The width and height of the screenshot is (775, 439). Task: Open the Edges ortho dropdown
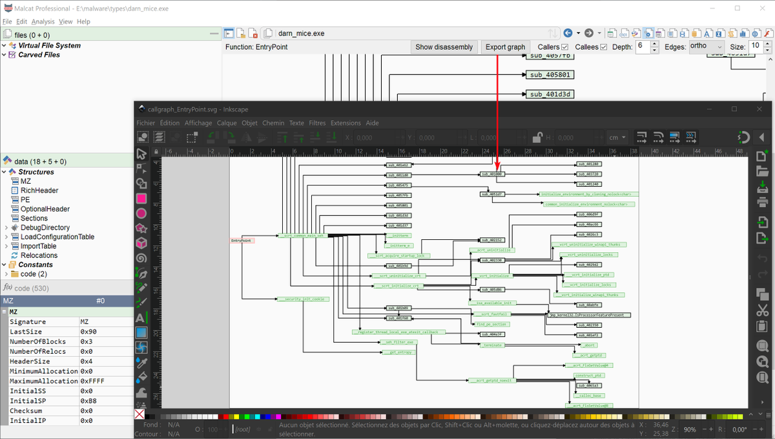707,47
